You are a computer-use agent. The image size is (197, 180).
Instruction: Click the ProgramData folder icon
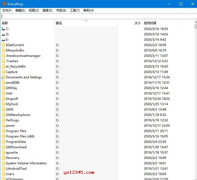click(3, 142)
